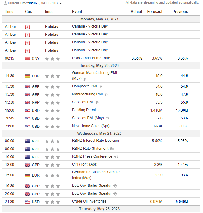Click the preliminary icon next to Composite PMI
This screenshot has width=203, height=213.
point(101,87)
